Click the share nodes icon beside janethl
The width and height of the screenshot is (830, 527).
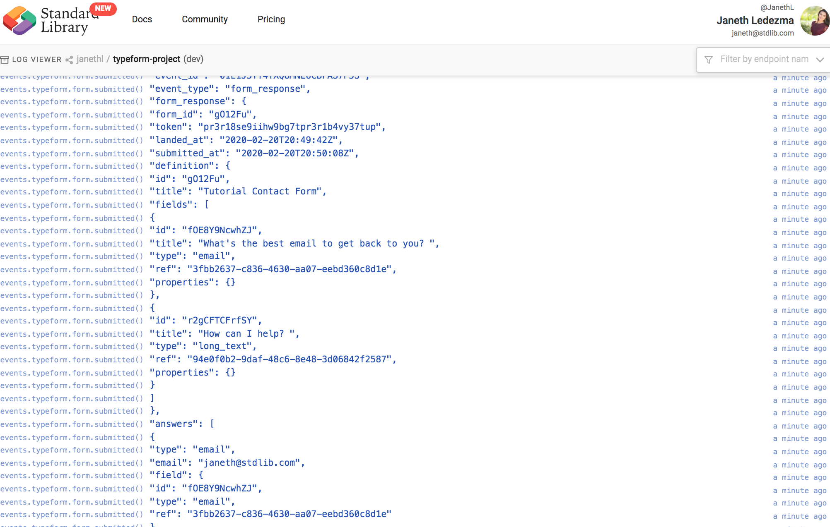[x=69, y=60]
